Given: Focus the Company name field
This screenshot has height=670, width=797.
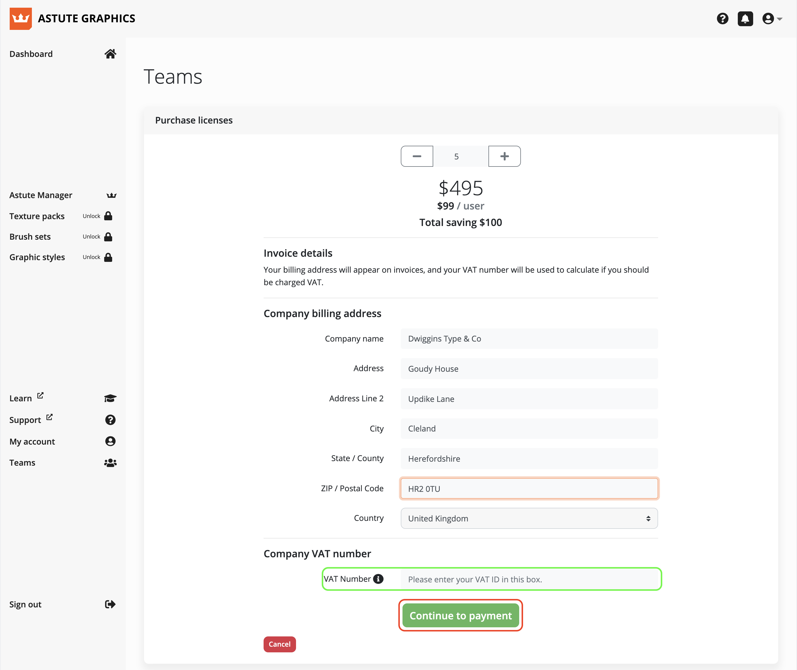Looking at the screenshot, I should 529,339.
